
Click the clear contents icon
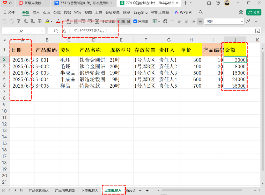coord(165,21)
